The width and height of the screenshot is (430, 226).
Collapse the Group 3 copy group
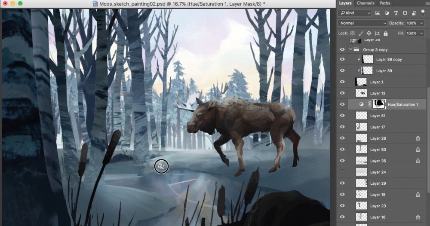[x=350, y=49]
